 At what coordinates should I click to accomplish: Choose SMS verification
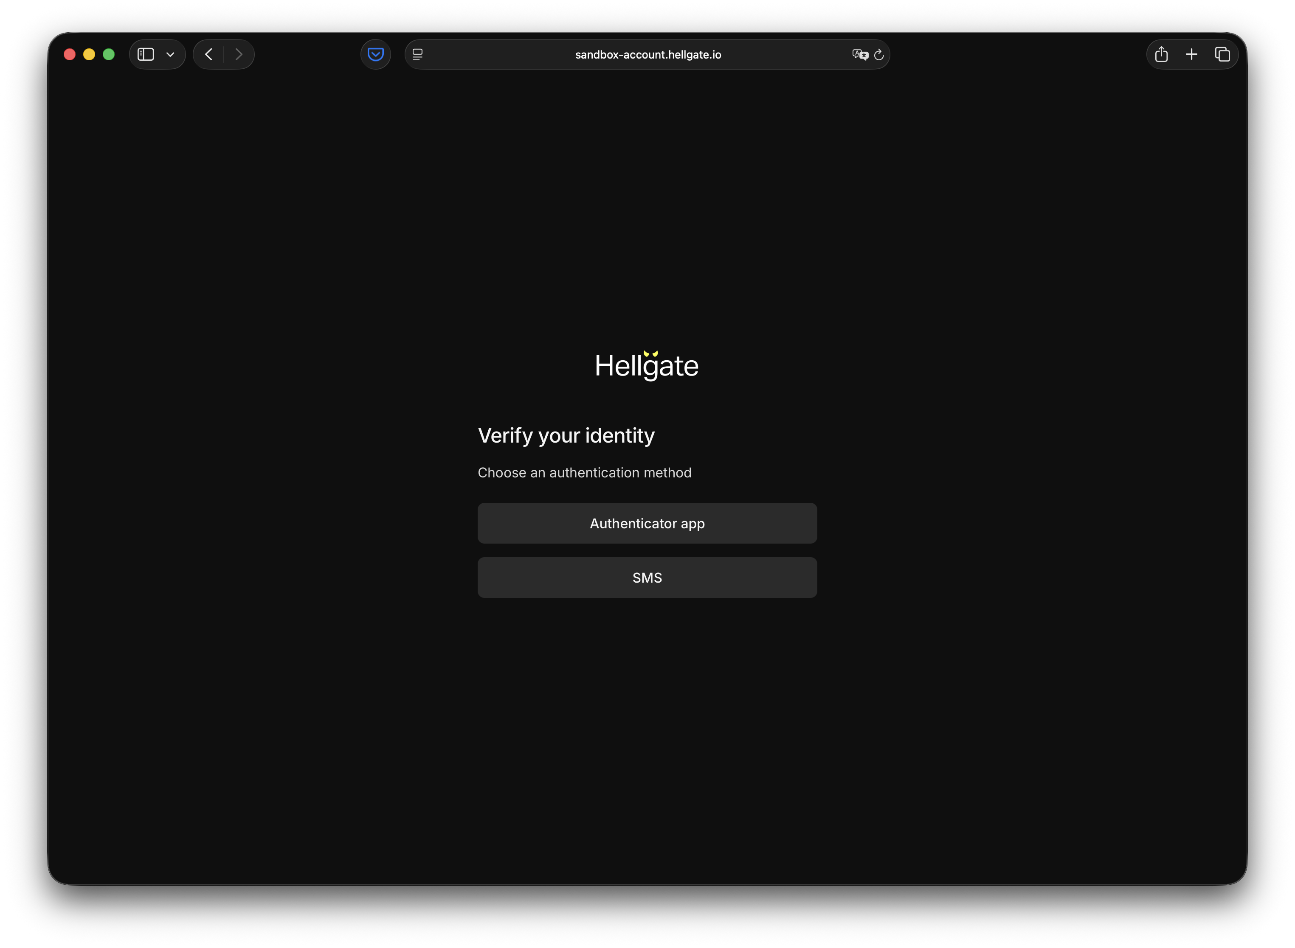pyautogui.click(x=647, y=577)
